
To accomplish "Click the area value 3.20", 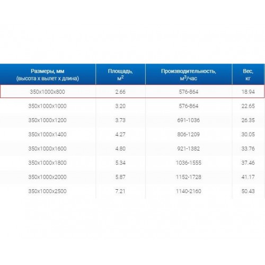I will 120,106.
